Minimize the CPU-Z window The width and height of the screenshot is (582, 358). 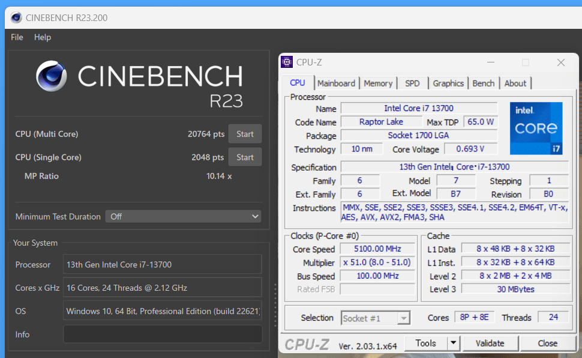tap(491, 62)
